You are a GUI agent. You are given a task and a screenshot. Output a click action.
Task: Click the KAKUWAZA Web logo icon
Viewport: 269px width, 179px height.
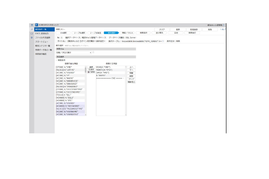pos(36,25)
